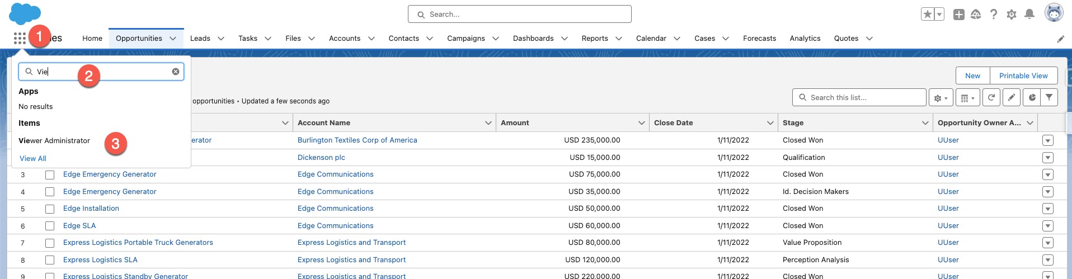Open Account Name column menu
The width and height of the screenshot is (1072, 279).
[488, 123]
